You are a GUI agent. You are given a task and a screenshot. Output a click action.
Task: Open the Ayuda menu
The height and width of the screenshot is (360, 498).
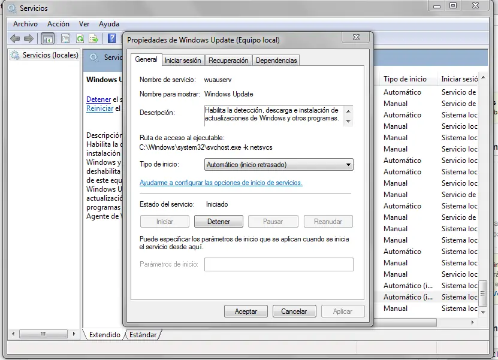coord(109,24)
